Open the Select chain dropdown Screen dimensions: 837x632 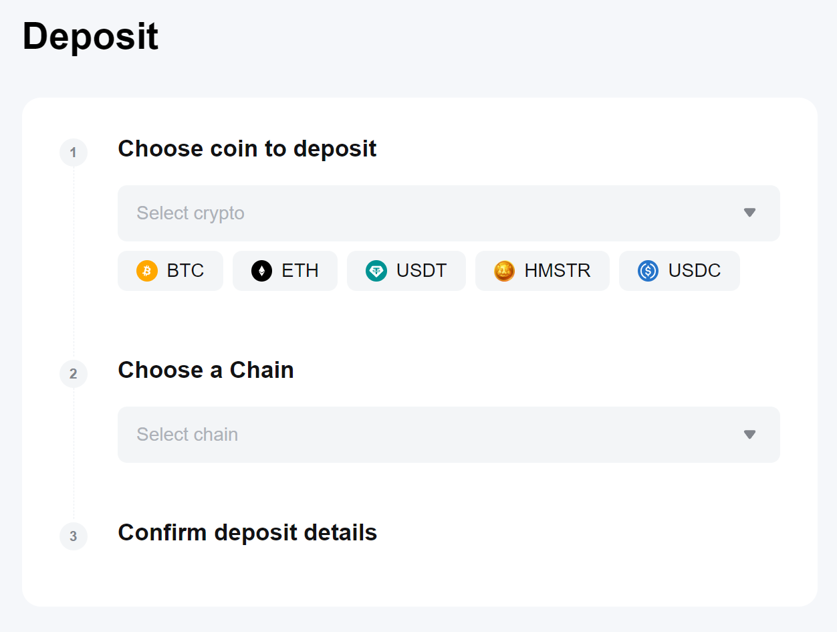click(448, 435)
